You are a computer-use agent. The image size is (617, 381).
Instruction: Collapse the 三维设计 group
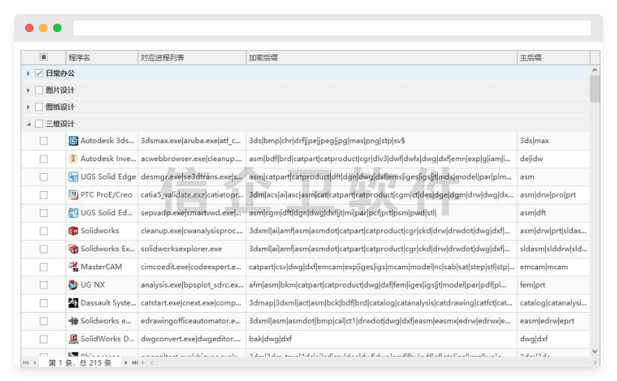coord(29,124)
